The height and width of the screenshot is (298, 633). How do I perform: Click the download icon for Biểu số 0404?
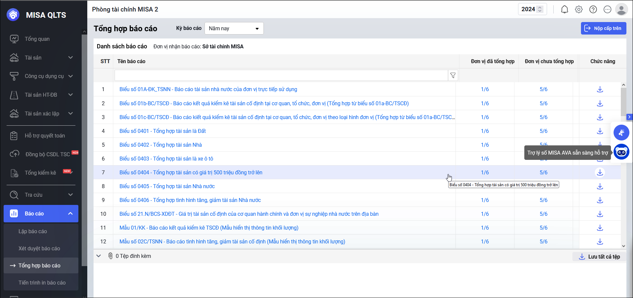click(x=600, y=172)
